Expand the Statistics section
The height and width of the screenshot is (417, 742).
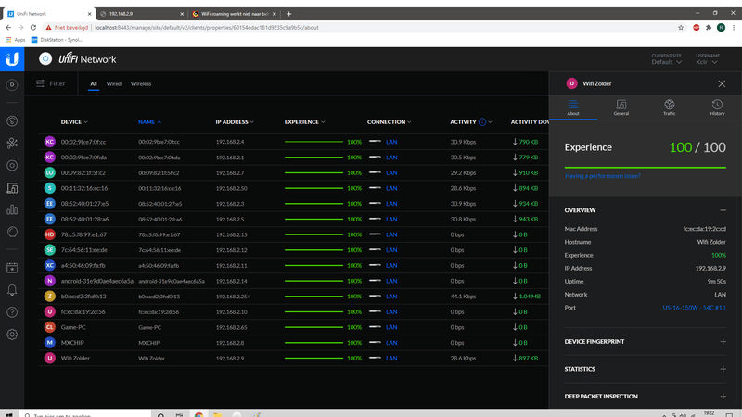723,369
